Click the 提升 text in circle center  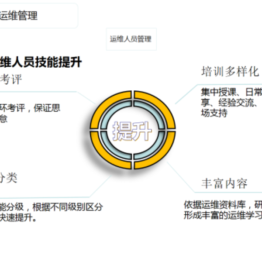[x=132, y=131]
